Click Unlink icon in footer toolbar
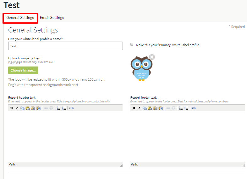This screenshot has height=179, width=247. [x=173, y=108]
